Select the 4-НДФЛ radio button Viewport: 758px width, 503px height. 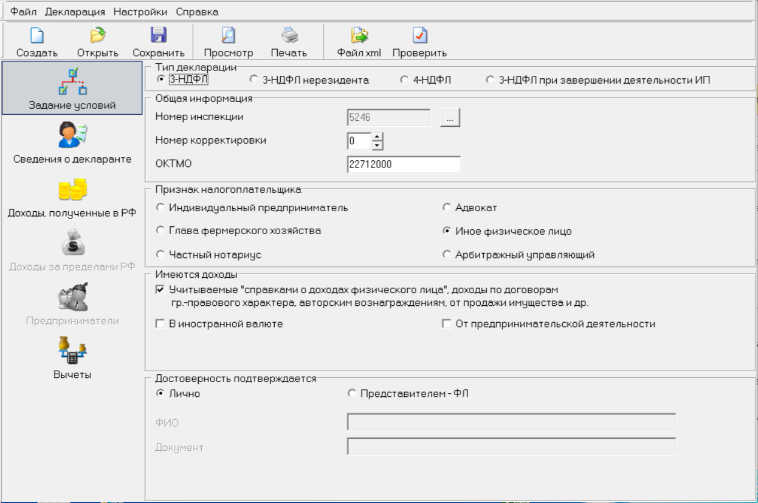tap(404, 79)
